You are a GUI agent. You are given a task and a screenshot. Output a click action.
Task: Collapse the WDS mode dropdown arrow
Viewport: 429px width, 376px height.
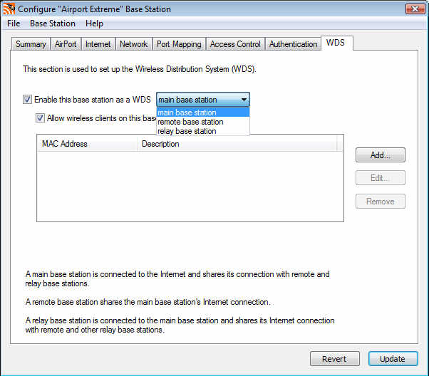coord(244,100)
